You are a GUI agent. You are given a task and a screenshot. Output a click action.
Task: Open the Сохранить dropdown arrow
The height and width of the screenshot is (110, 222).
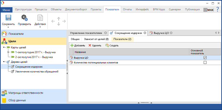click(8, 27)
